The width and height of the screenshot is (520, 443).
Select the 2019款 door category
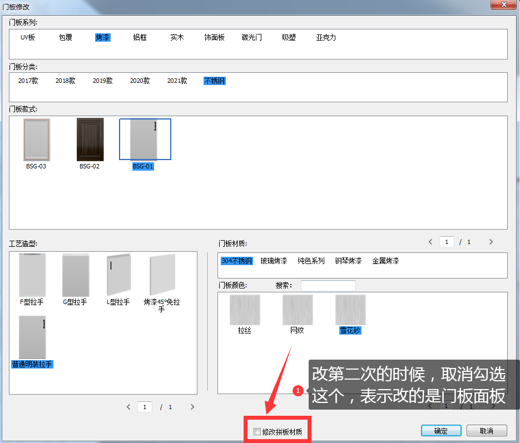tap(102, 81)
